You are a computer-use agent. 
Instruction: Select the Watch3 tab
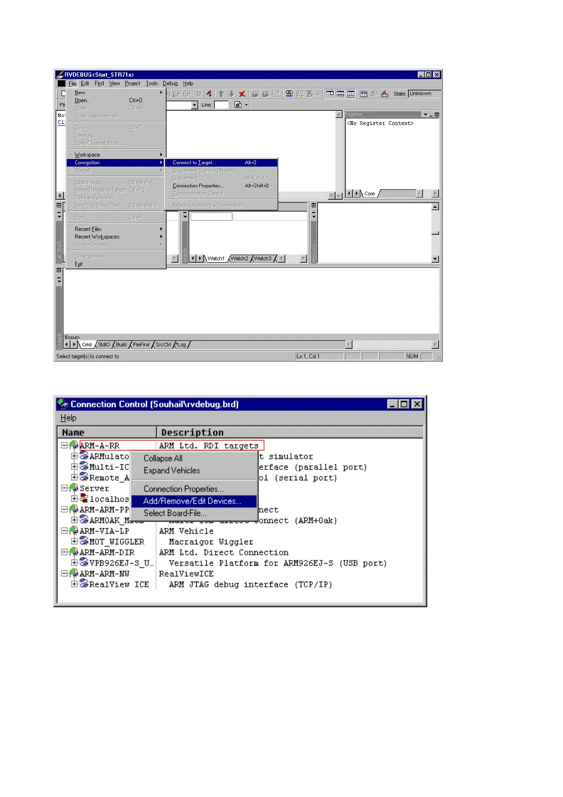pyautogui.click(x=263, y=258)
